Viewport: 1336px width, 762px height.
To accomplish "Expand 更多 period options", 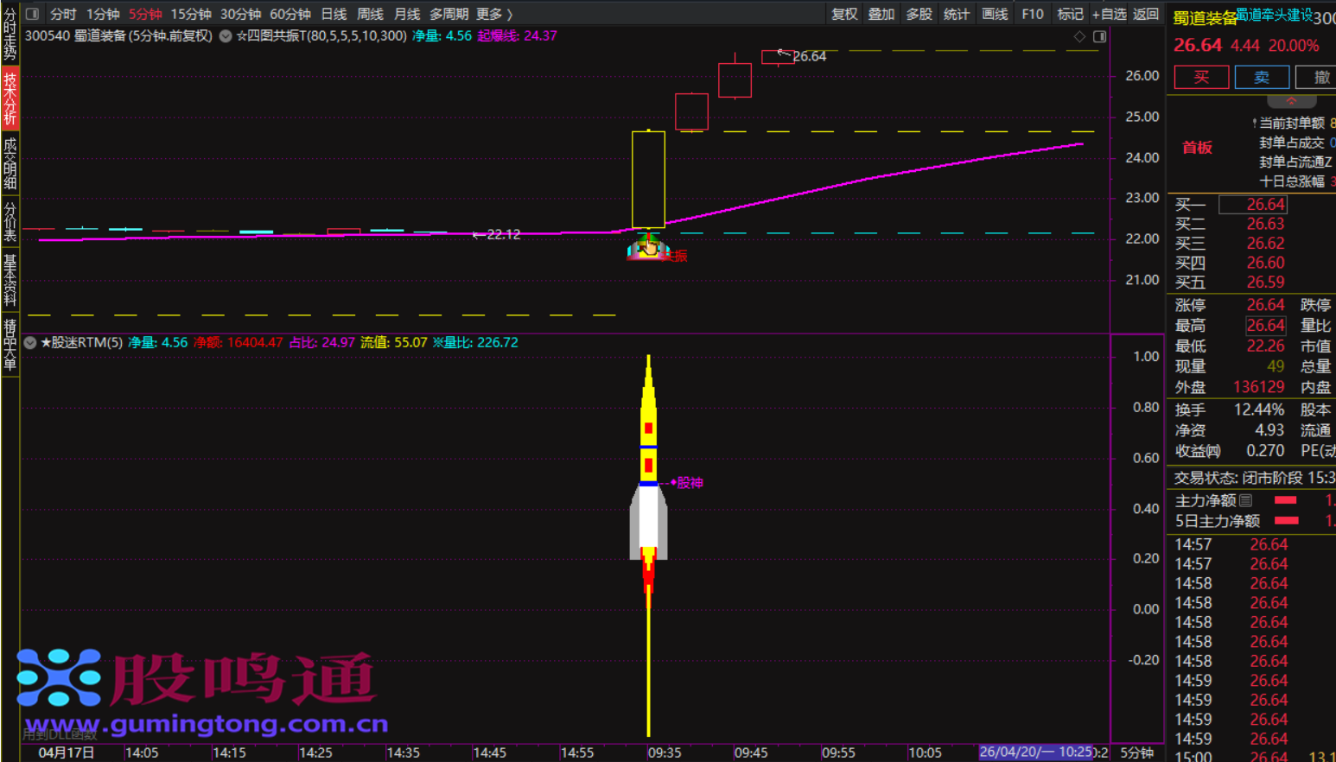I will [493, 14].
